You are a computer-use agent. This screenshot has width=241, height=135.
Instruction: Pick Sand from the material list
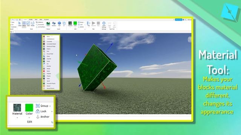pos(51,81)
